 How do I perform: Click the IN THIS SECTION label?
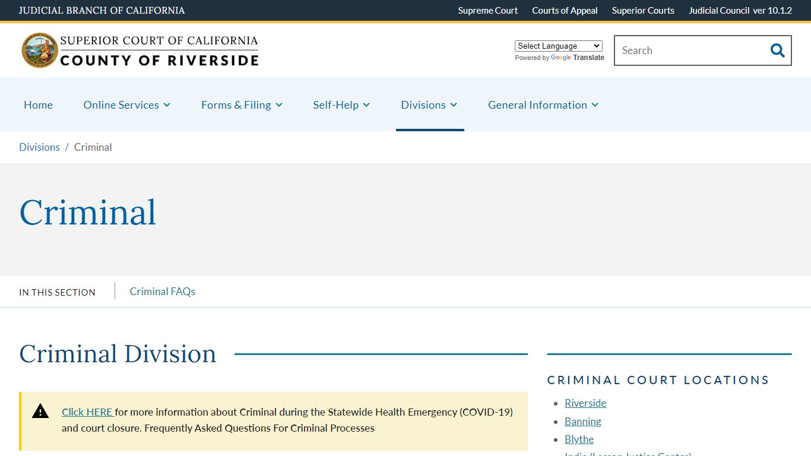[57, 292]
